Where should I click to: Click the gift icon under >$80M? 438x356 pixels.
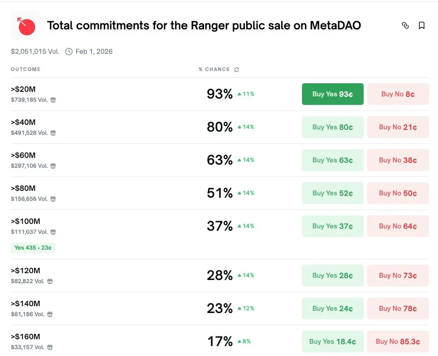click(53, 199)
